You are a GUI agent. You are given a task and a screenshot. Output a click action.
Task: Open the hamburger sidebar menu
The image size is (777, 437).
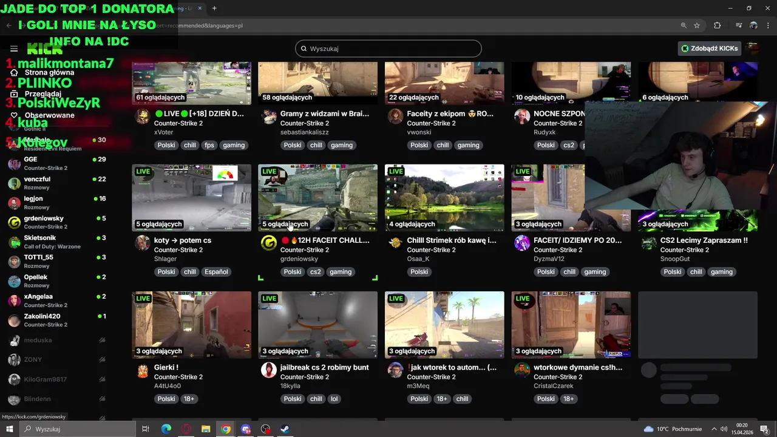click(14, 49)
